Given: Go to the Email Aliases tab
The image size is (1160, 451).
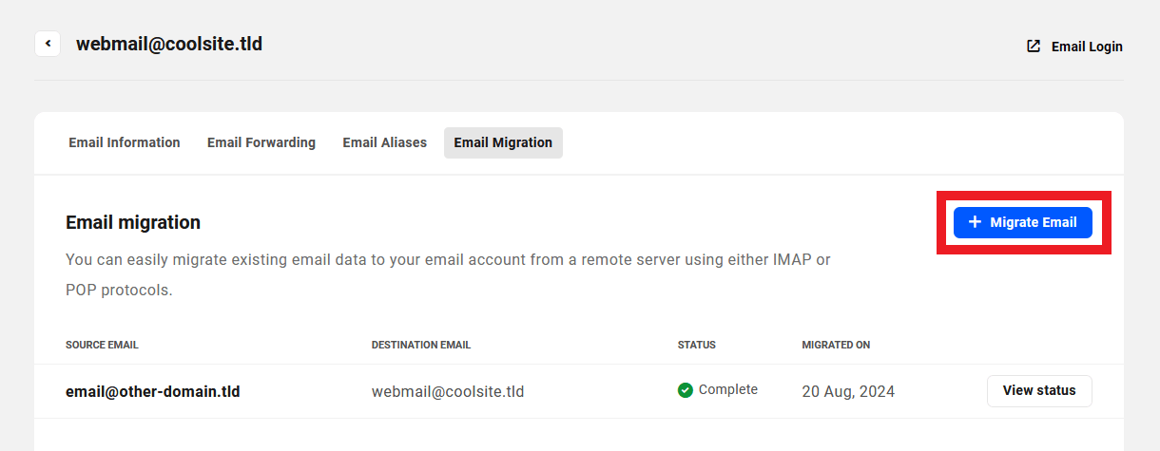Looking at the screenshot, I should point(385,142).
